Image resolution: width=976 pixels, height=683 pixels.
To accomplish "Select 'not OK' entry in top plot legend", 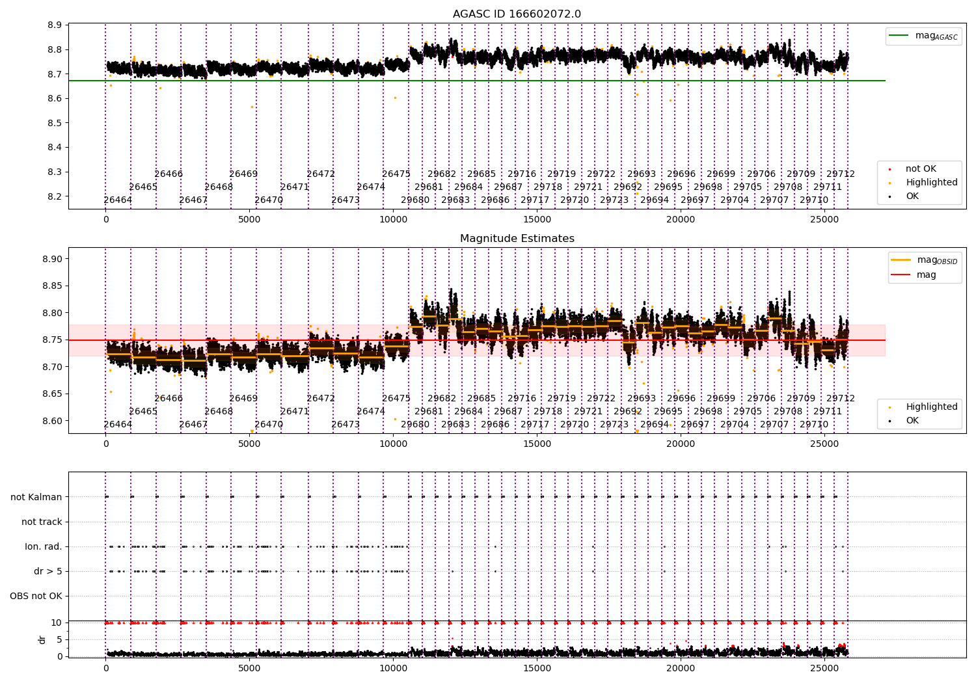I will pyautogui.click(x=921, y=169).
